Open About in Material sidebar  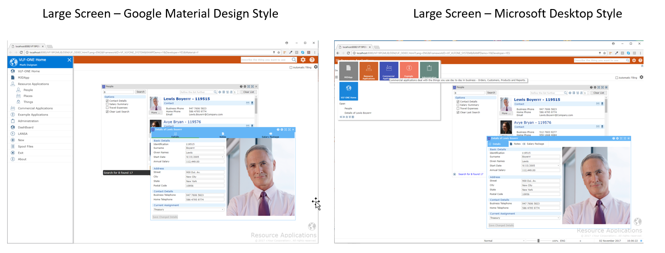[x=40, y=159]
